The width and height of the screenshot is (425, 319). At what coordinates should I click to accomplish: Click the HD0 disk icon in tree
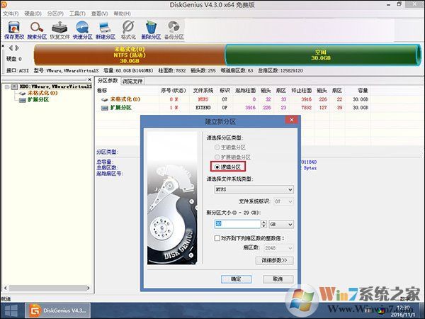[x=15, y=86]
